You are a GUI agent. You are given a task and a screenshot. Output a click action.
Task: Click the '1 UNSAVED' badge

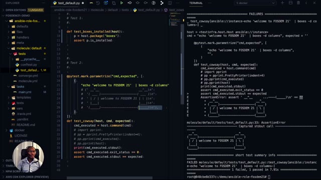pos(36,10)
